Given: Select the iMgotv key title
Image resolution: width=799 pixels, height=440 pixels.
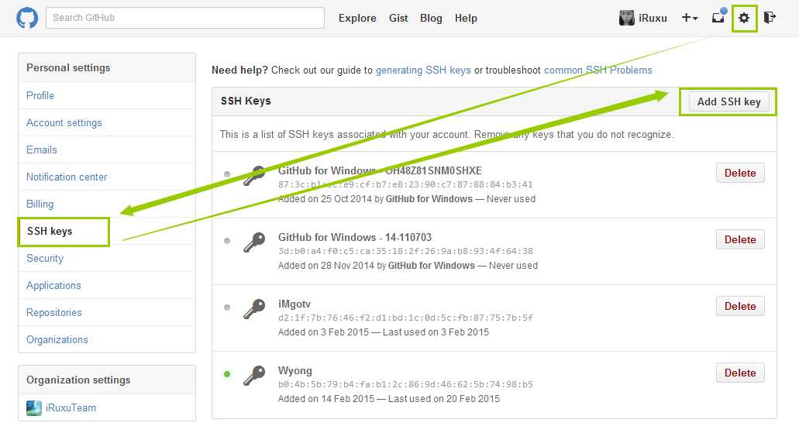Looking at the screenshot, I should [294, 304].
